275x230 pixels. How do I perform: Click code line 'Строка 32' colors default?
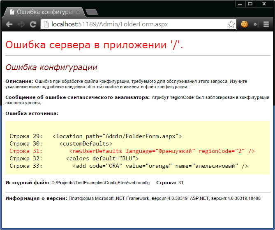[74, 158]
